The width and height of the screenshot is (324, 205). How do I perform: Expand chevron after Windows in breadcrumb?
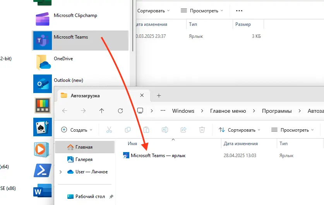pyautogui.click(x=202, y=111)
